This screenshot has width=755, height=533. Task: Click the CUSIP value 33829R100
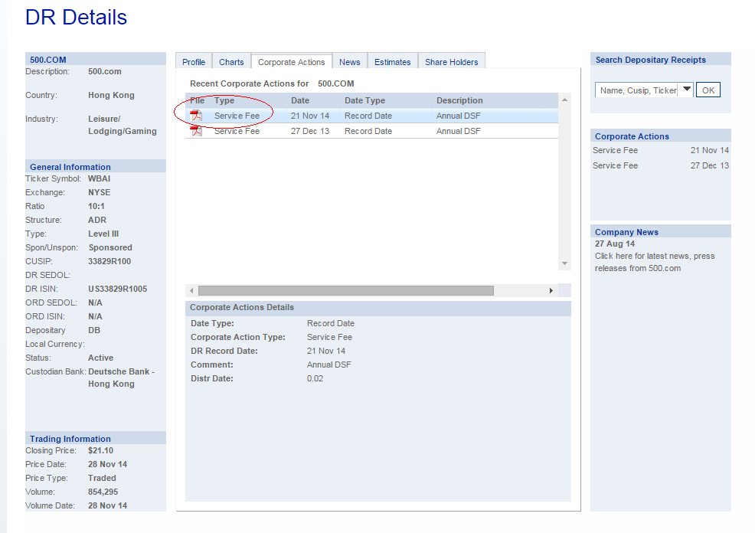click(x=109, y=261)
